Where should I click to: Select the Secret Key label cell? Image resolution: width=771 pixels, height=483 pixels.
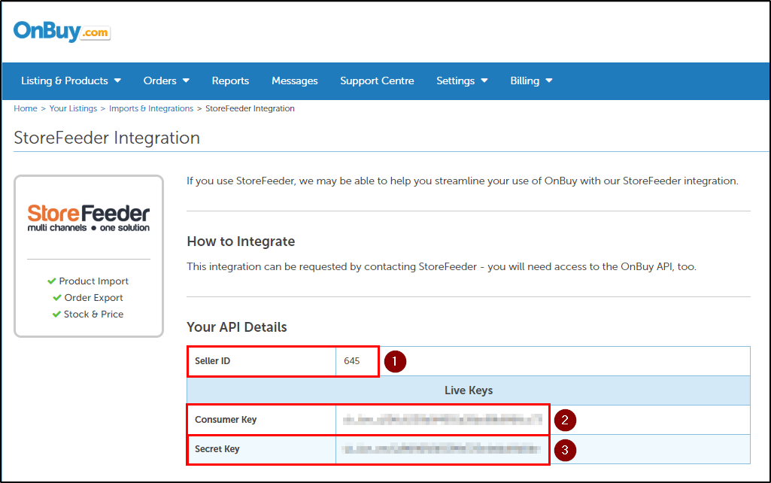[x=262, y=449]
